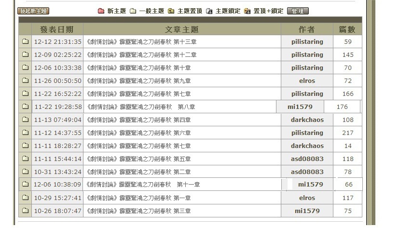Open the 刀劍春秋 第六章 discussion thread

coord(138,133)
